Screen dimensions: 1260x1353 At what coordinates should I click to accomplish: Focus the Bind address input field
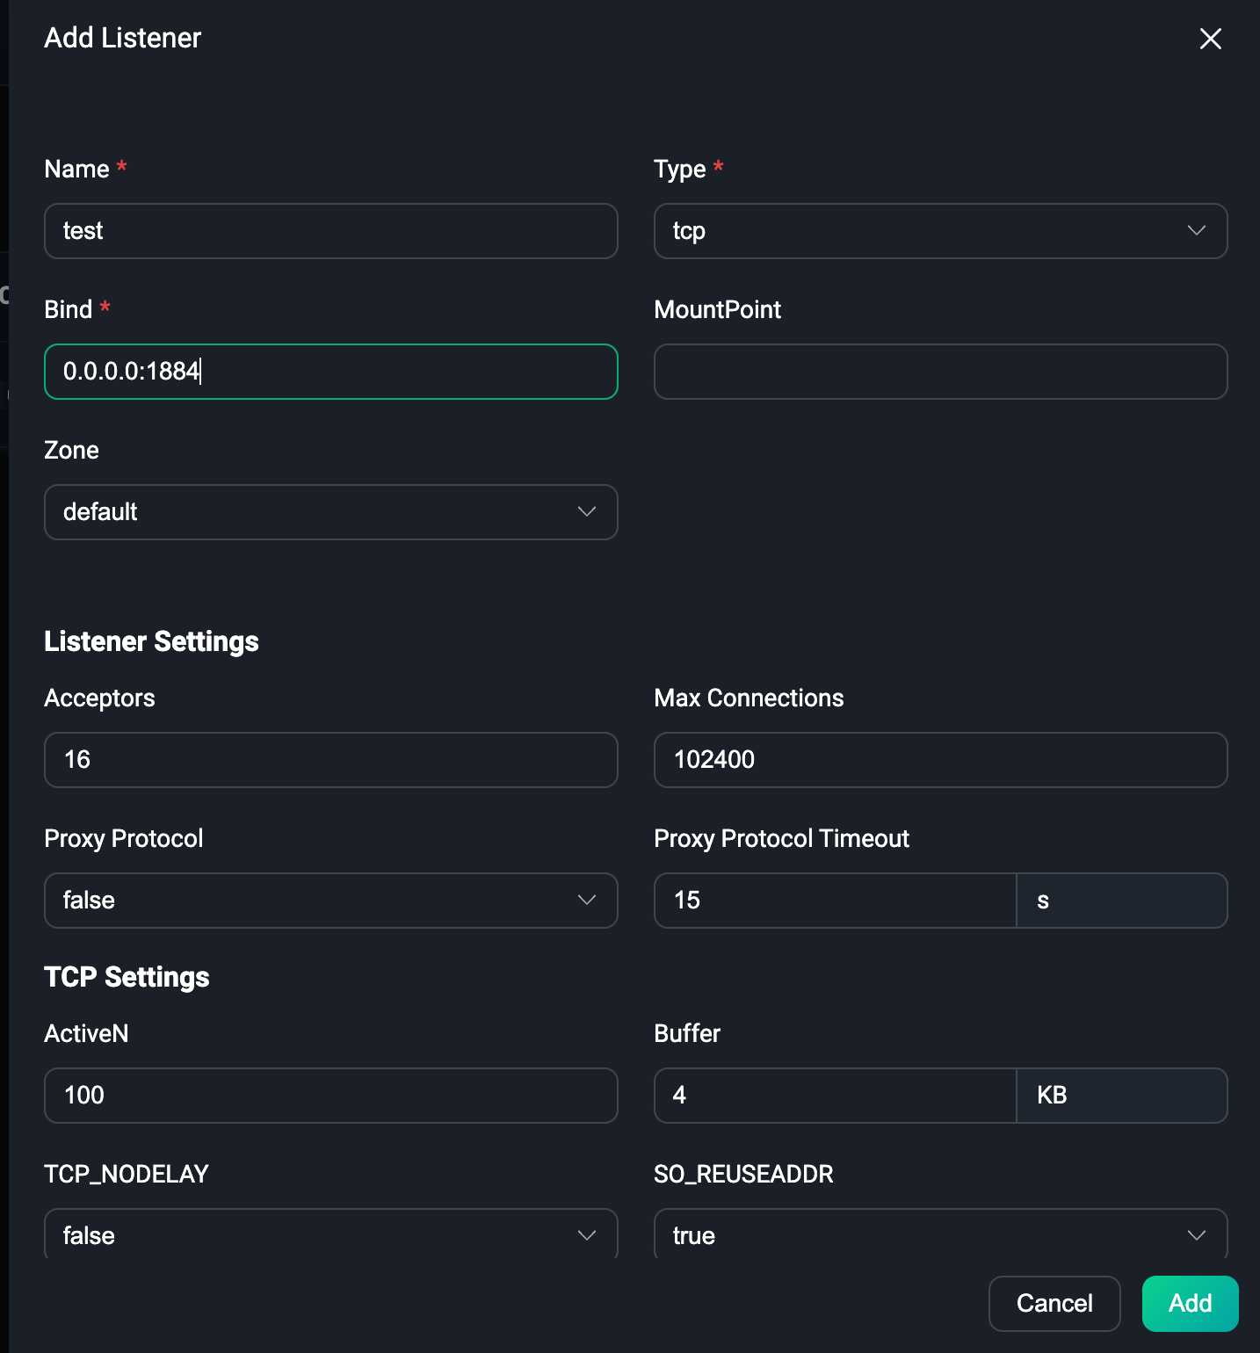(x=330, y=372)
